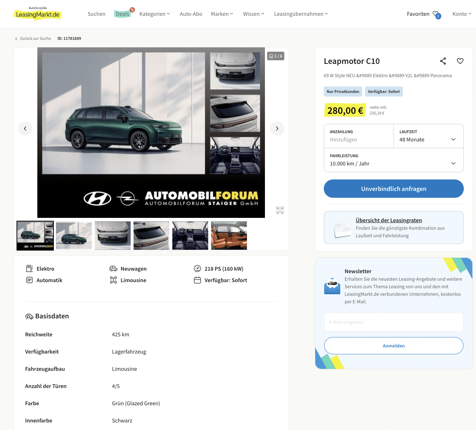Viewport: 476px width, 430px height.
Task: Select the rear view thumbnail
Action: point(151,235)
